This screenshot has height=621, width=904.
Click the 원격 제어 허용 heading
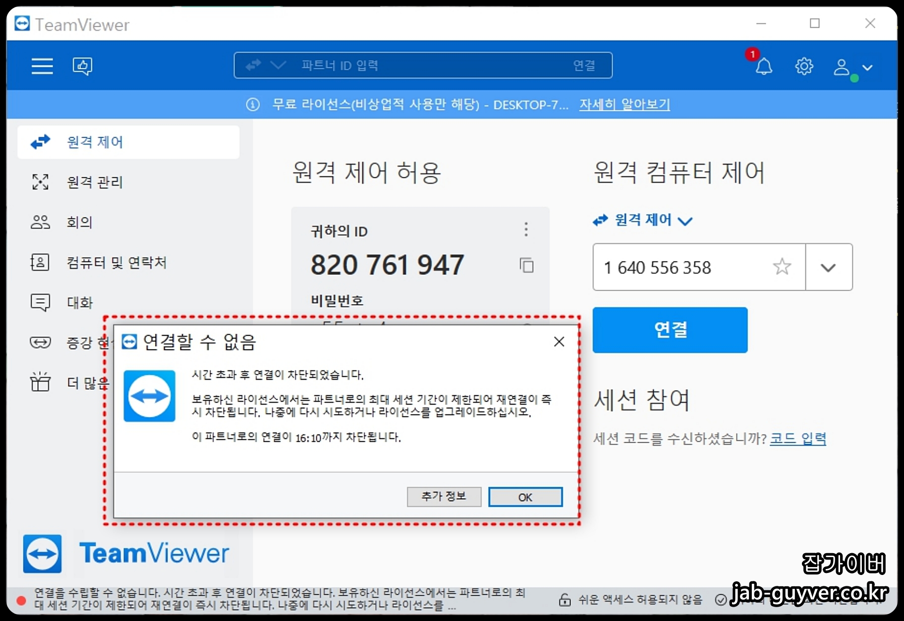[x=366, y=172]
